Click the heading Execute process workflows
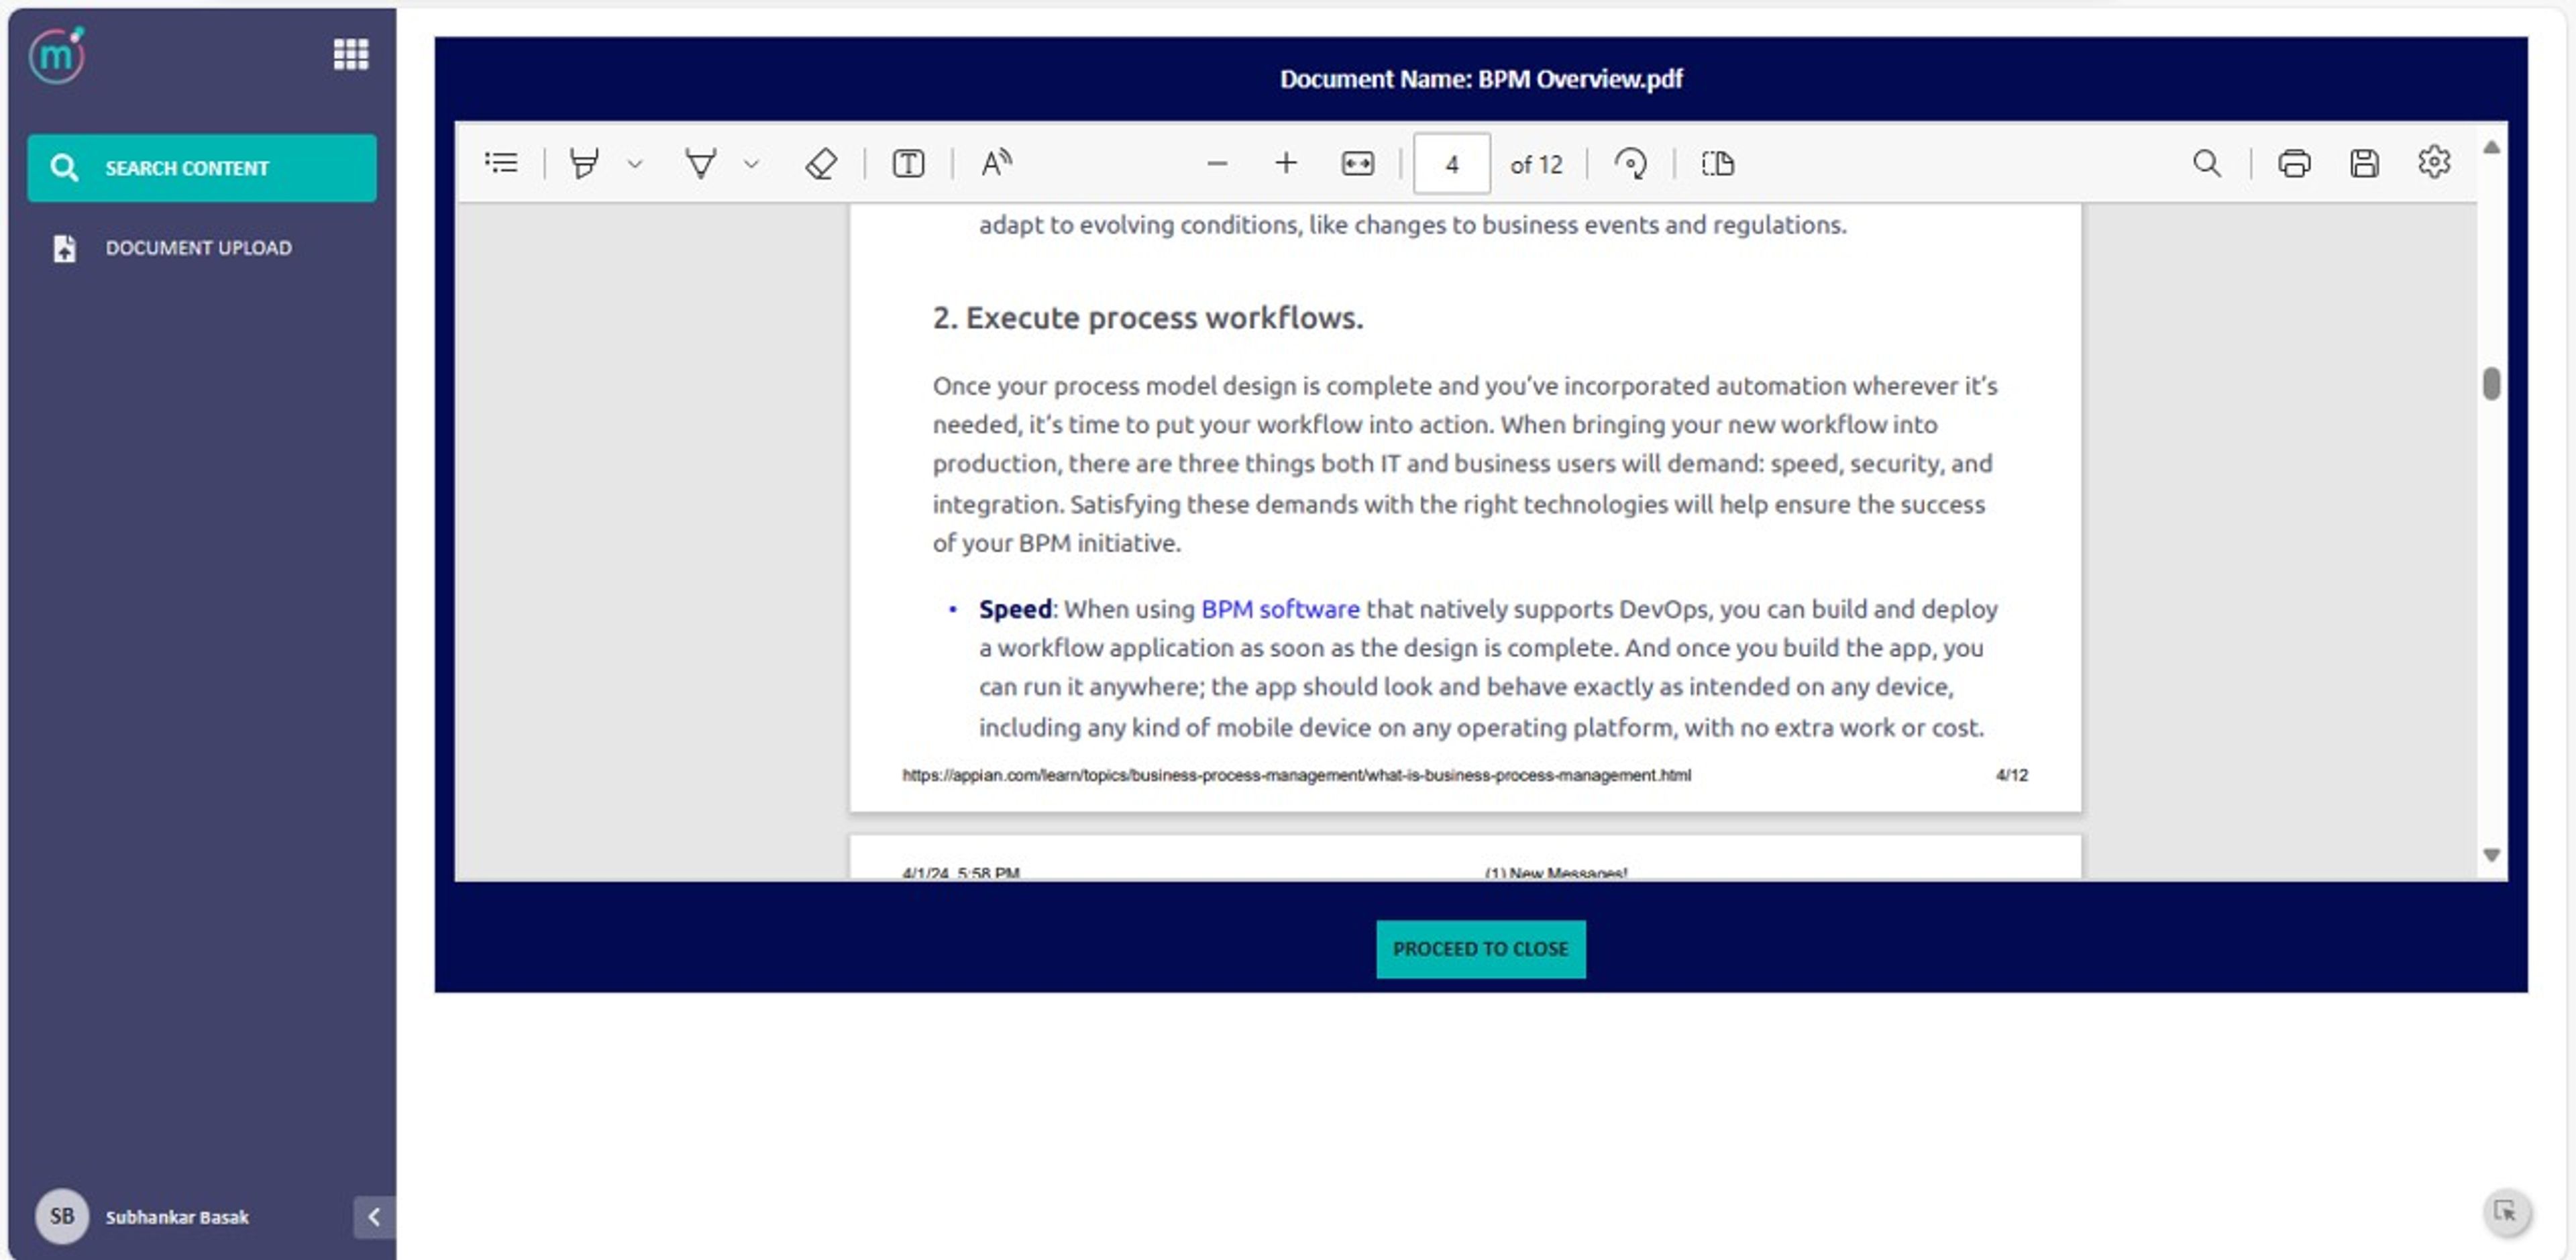 tap(1147, 318)
